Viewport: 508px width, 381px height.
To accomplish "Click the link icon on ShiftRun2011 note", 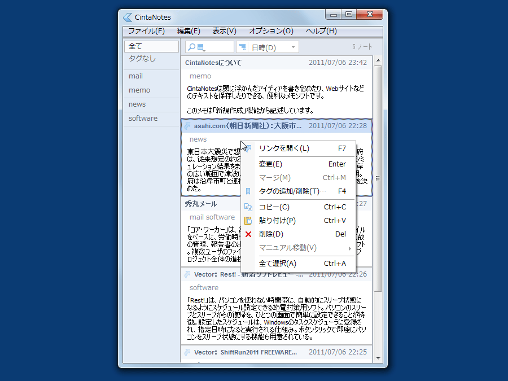I will coord(187,352).
